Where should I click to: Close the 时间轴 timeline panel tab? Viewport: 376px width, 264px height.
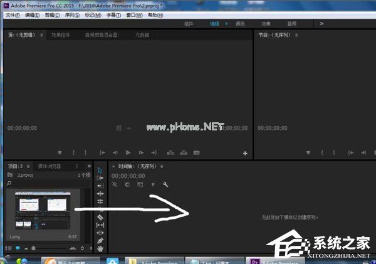(113, 166)
